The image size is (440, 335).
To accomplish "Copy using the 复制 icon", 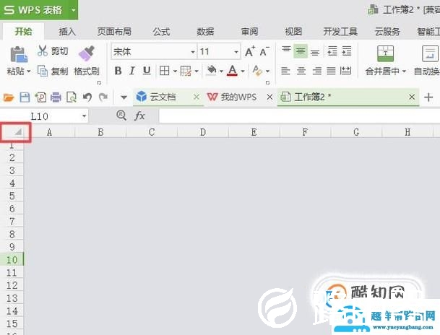I will (x=43, y=71).
